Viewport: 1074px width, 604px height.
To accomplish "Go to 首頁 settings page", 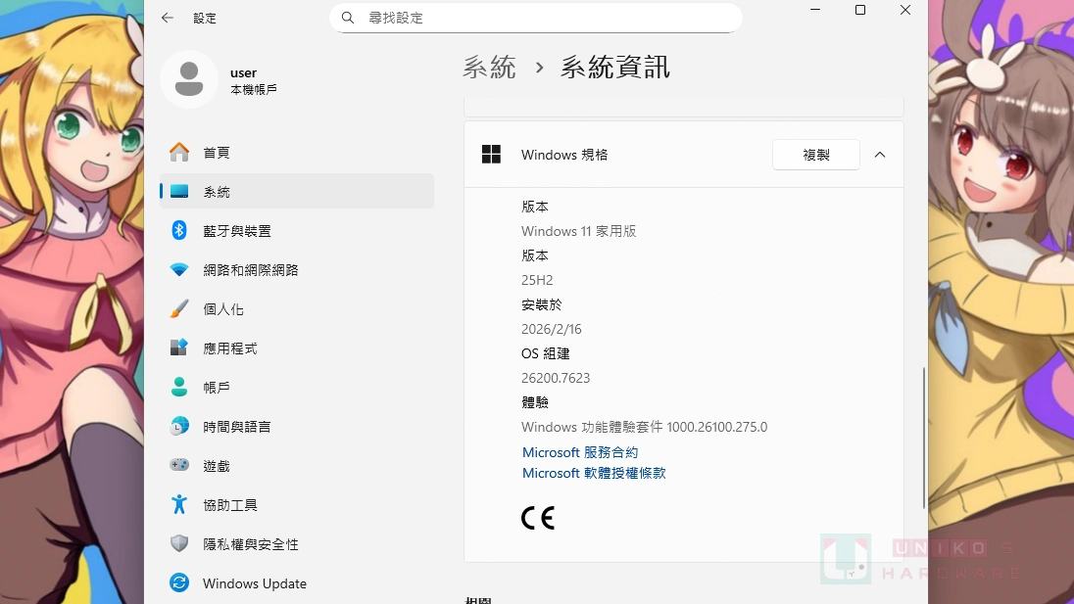I will point(217,153).
